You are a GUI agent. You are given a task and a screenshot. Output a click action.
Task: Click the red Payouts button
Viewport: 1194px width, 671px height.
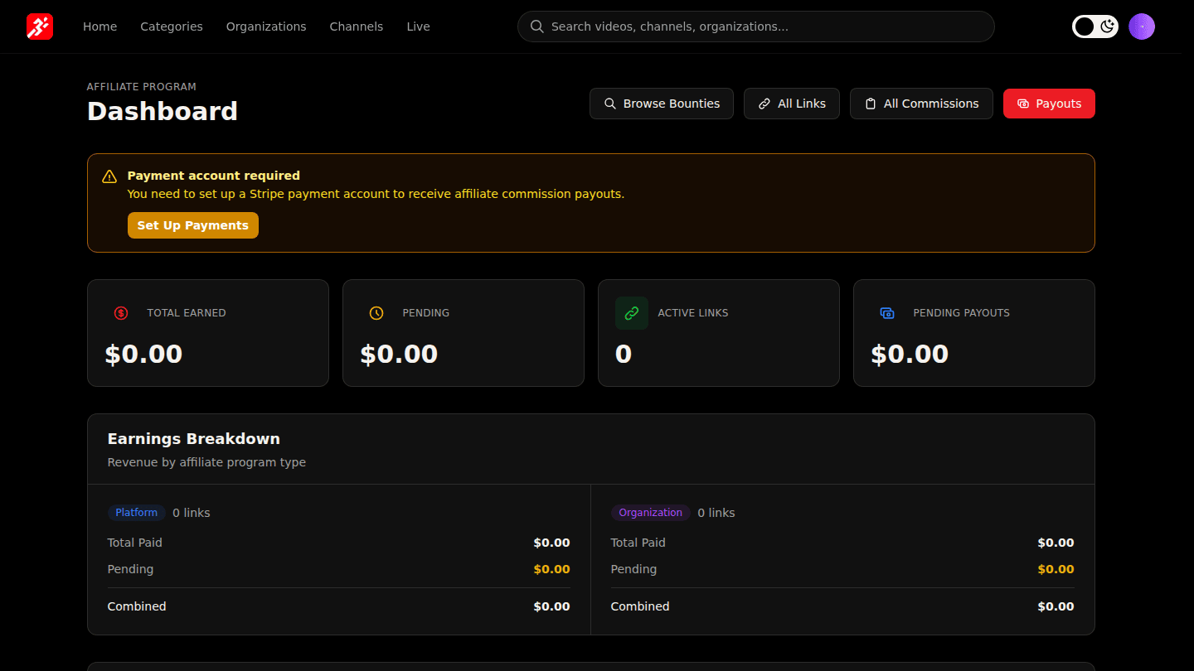point(1049,104)
